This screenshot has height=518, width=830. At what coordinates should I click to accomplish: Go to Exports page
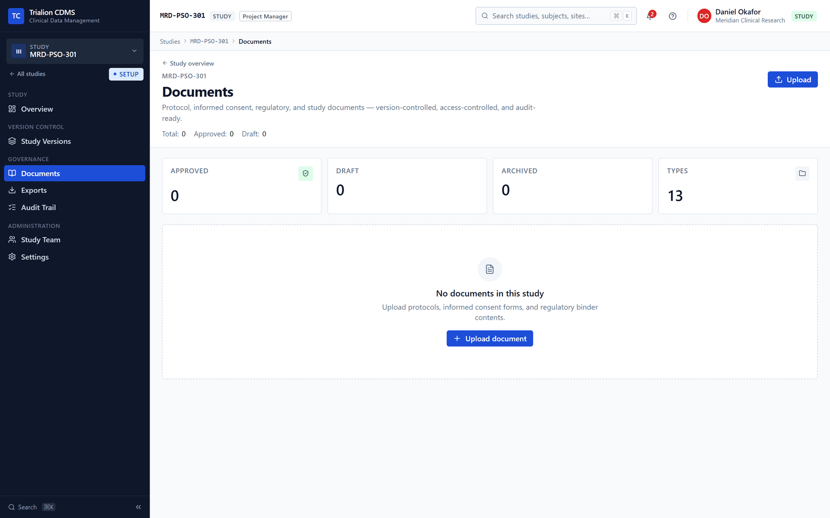pyautogui.click(x=74, y=190)
